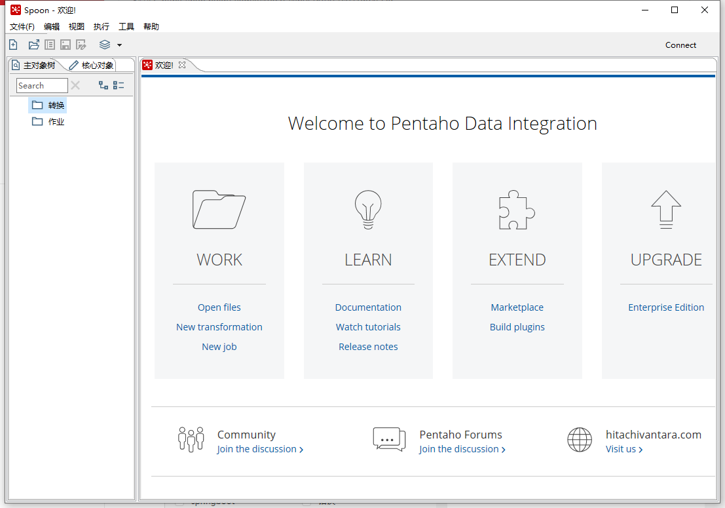Open the perspectives dropdown arrow
The width and height of the screenshot is (725, 508).
click(119, 45)
